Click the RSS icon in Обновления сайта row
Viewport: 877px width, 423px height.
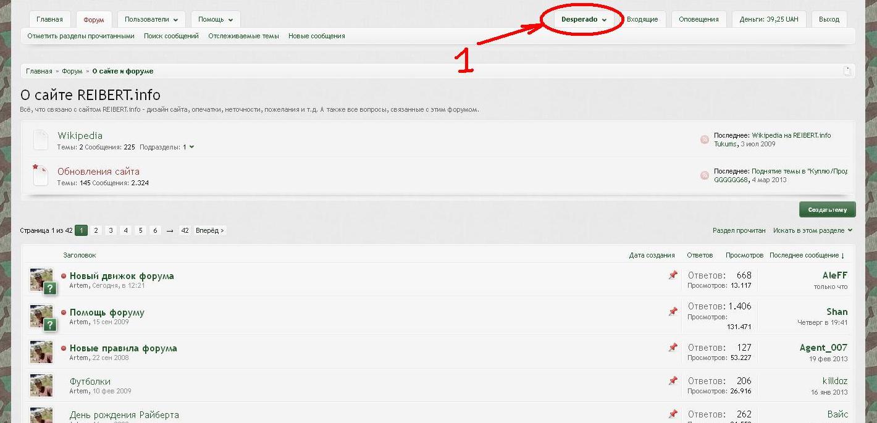(x=705, y=175)
